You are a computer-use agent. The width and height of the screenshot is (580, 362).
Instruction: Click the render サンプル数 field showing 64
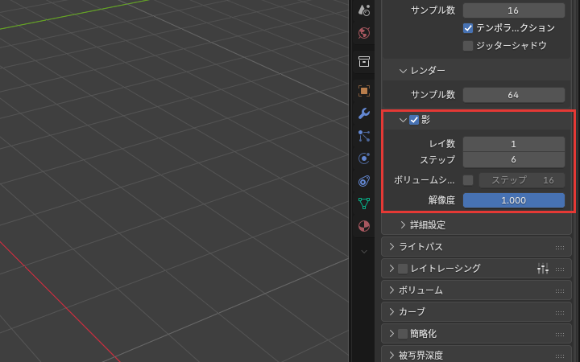pyautogui.click(x=514, y=95)
